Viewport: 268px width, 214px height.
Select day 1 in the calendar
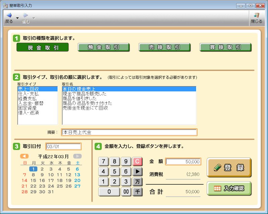(x=33, y=169)
